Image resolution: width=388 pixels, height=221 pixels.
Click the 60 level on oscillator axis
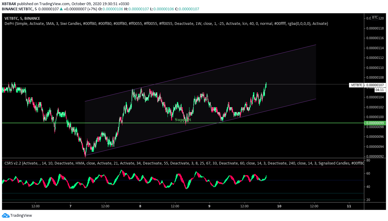pos(368,174)
